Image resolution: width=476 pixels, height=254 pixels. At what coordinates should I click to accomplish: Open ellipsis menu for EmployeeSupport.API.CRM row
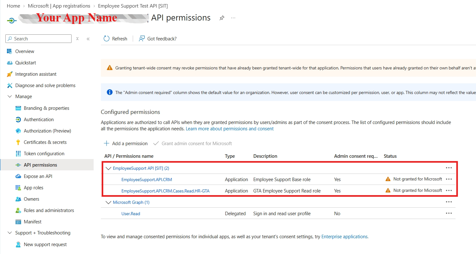tap(449, 179)
